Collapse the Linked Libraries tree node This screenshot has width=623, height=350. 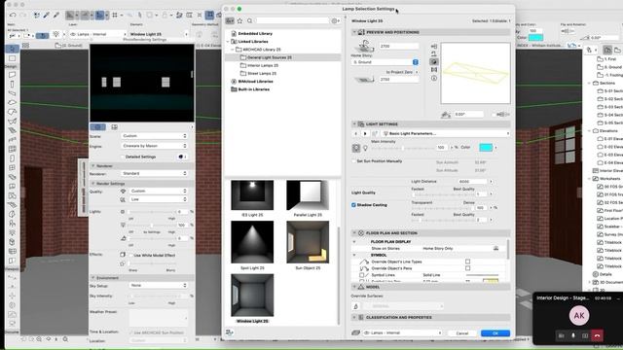pyautogui.click(x=228, y=42)
